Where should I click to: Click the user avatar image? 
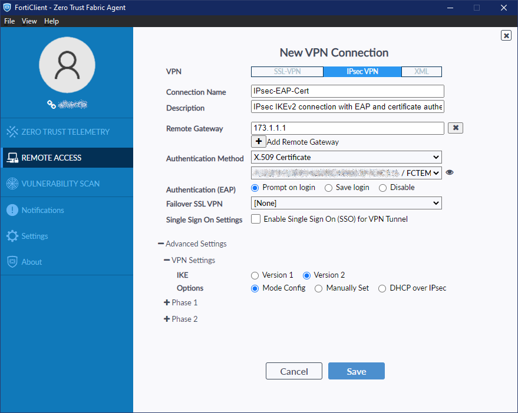(x=67, y=65)
